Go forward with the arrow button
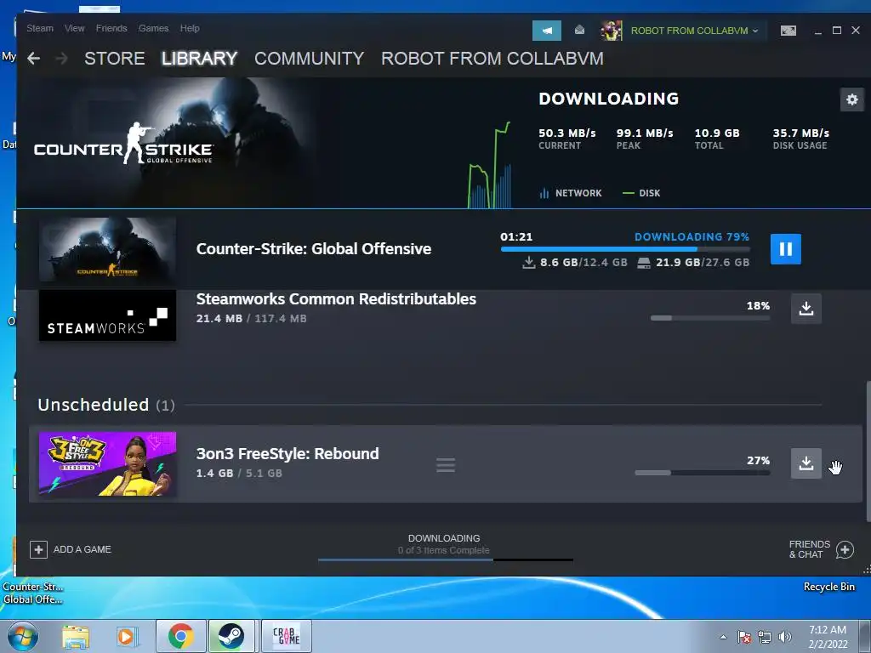871x653 pixels. click(61, 59)
